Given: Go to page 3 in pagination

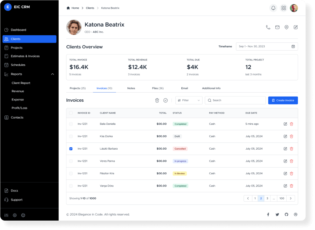Looking at the screenshot, I should coord(267,198).
